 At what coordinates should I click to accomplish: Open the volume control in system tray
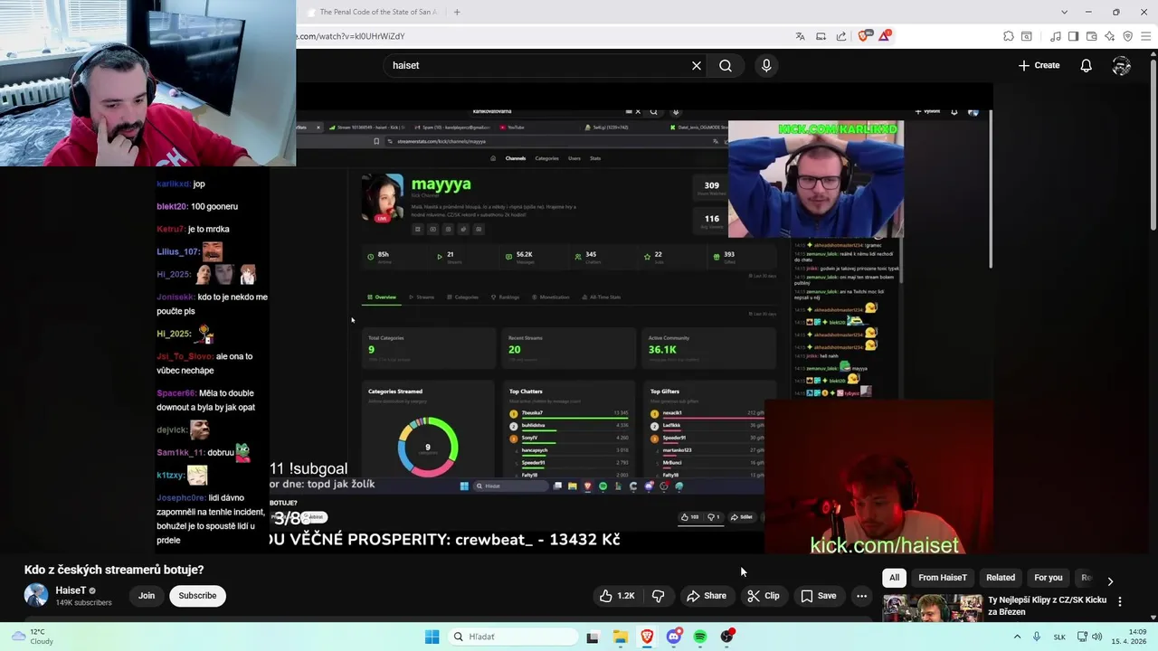click(x=1096, y=637)
